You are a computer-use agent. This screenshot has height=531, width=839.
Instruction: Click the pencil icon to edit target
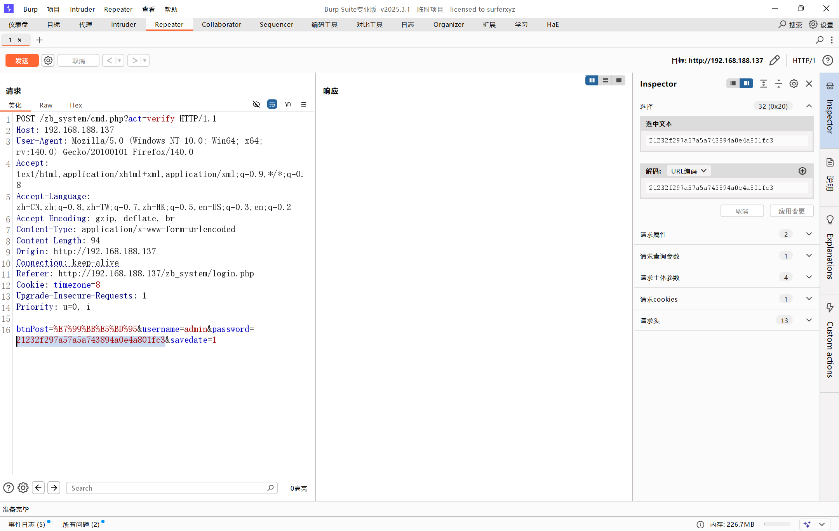click(x=774, y=61)
